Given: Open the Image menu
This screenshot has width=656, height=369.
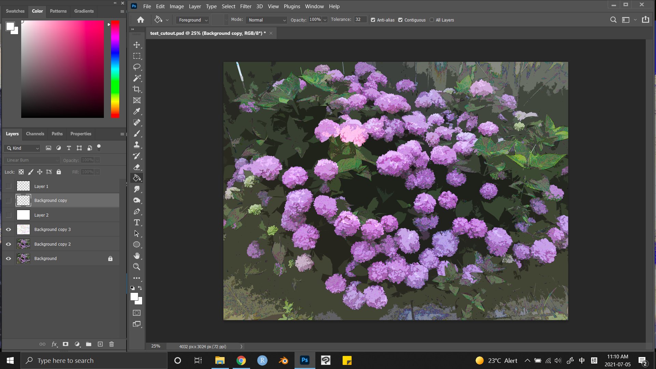Looking at the screenshot, I should coord(177,6).
